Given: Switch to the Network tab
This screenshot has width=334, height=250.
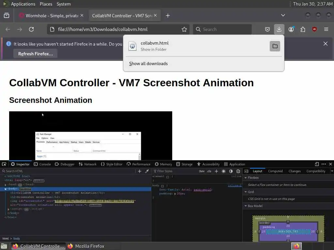Looking at the screenshot, I should 87,164.
